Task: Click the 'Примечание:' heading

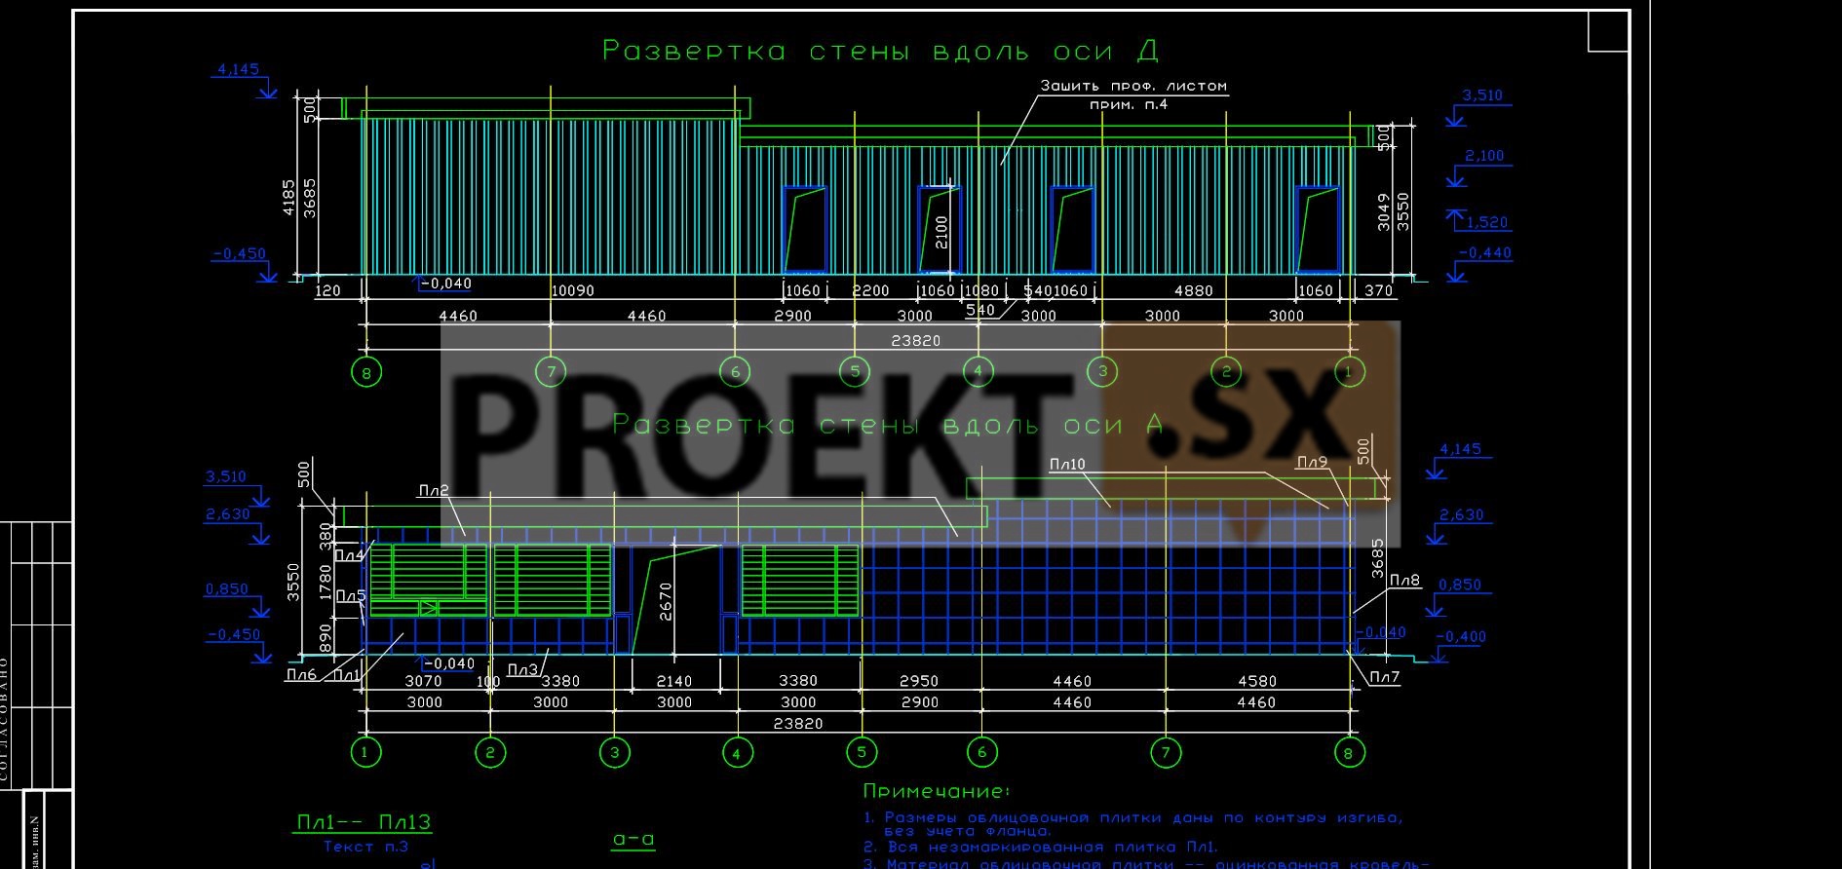Action: pos(937,792)
